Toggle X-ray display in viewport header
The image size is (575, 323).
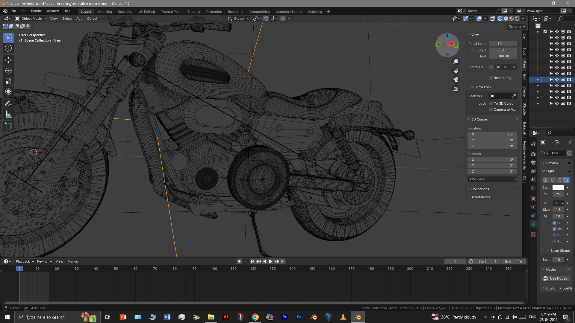pos(493,19)
